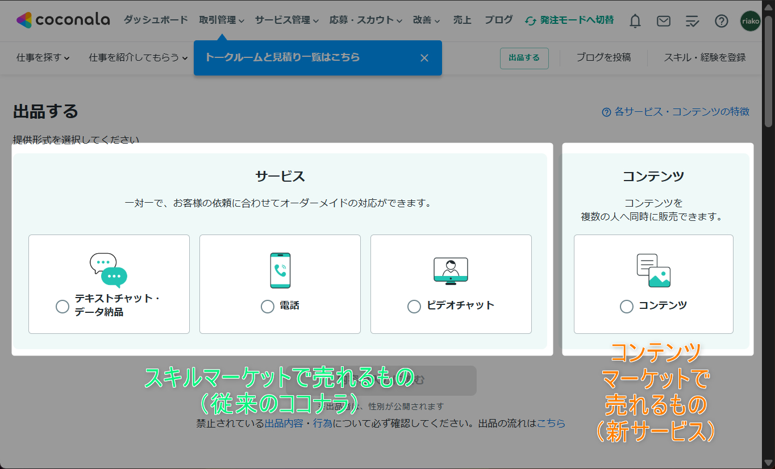
Task: Close the トークルームと見積り一覧 tooltip
Action: point(424,58)
